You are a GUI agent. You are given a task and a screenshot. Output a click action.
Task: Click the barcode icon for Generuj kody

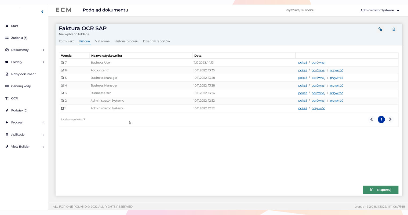pos(7,86)
